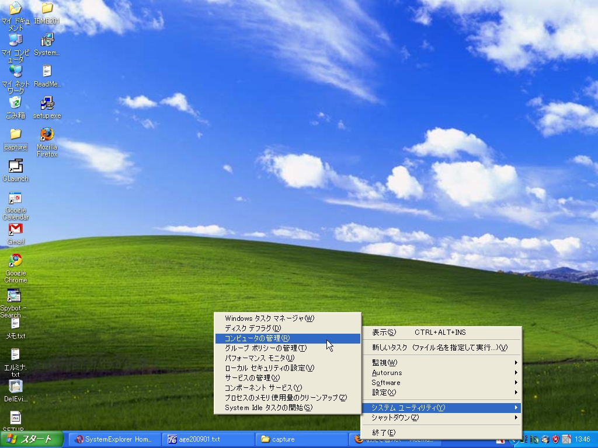The width and height of the screenshot is (598, 448).
Task: Select the エルミナ.txt file icon
Action: (15, 363)
